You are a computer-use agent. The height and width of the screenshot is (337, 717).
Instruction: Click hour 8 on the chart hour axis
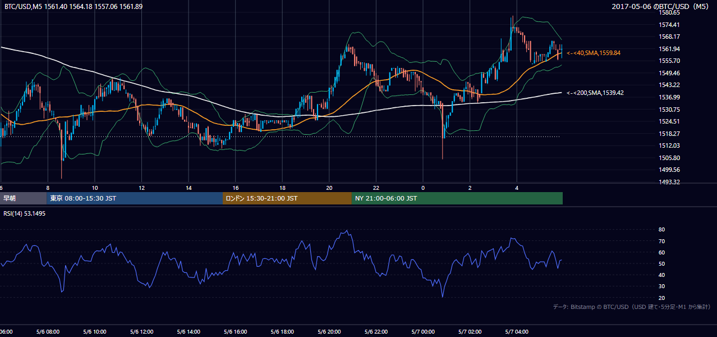click(x=48, y=188)
